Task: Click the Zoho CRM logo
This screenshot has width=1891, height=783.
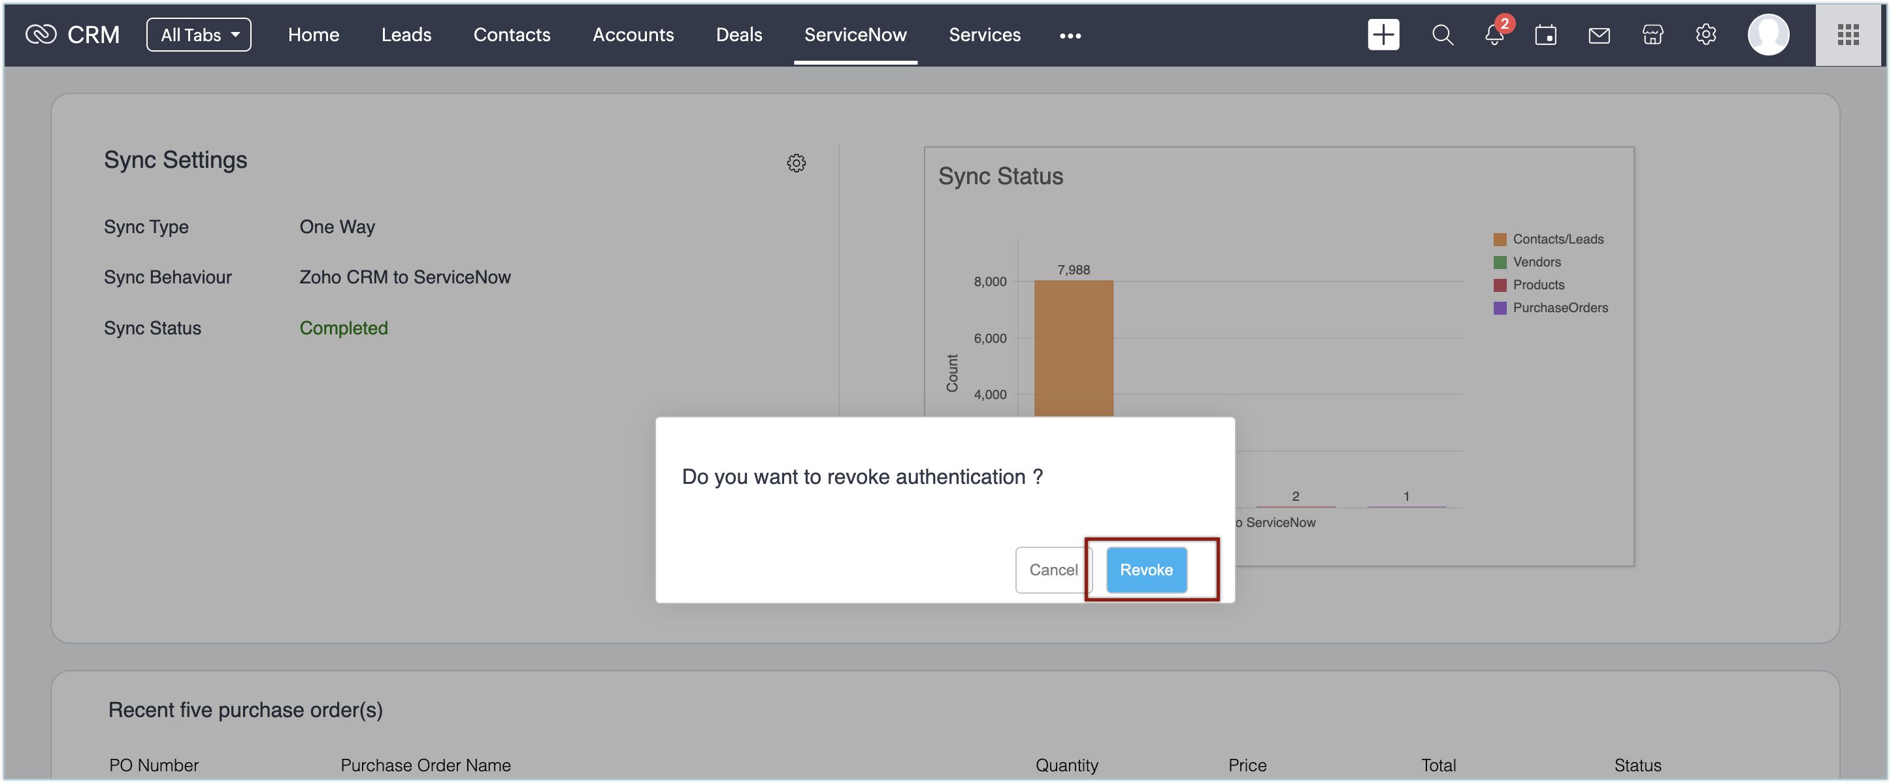Action: (41, 35)
